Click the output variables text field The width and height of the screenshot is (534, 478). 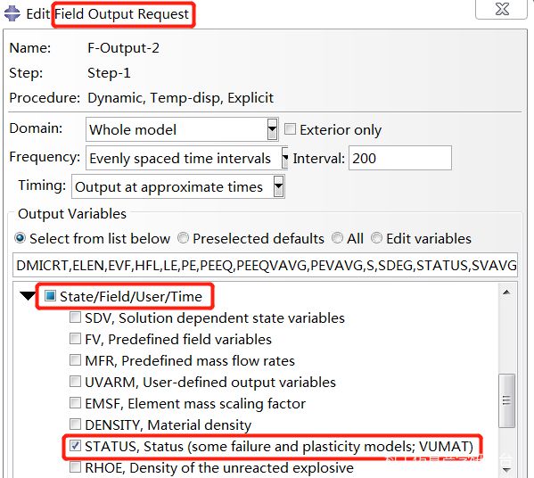coord(266,265)
